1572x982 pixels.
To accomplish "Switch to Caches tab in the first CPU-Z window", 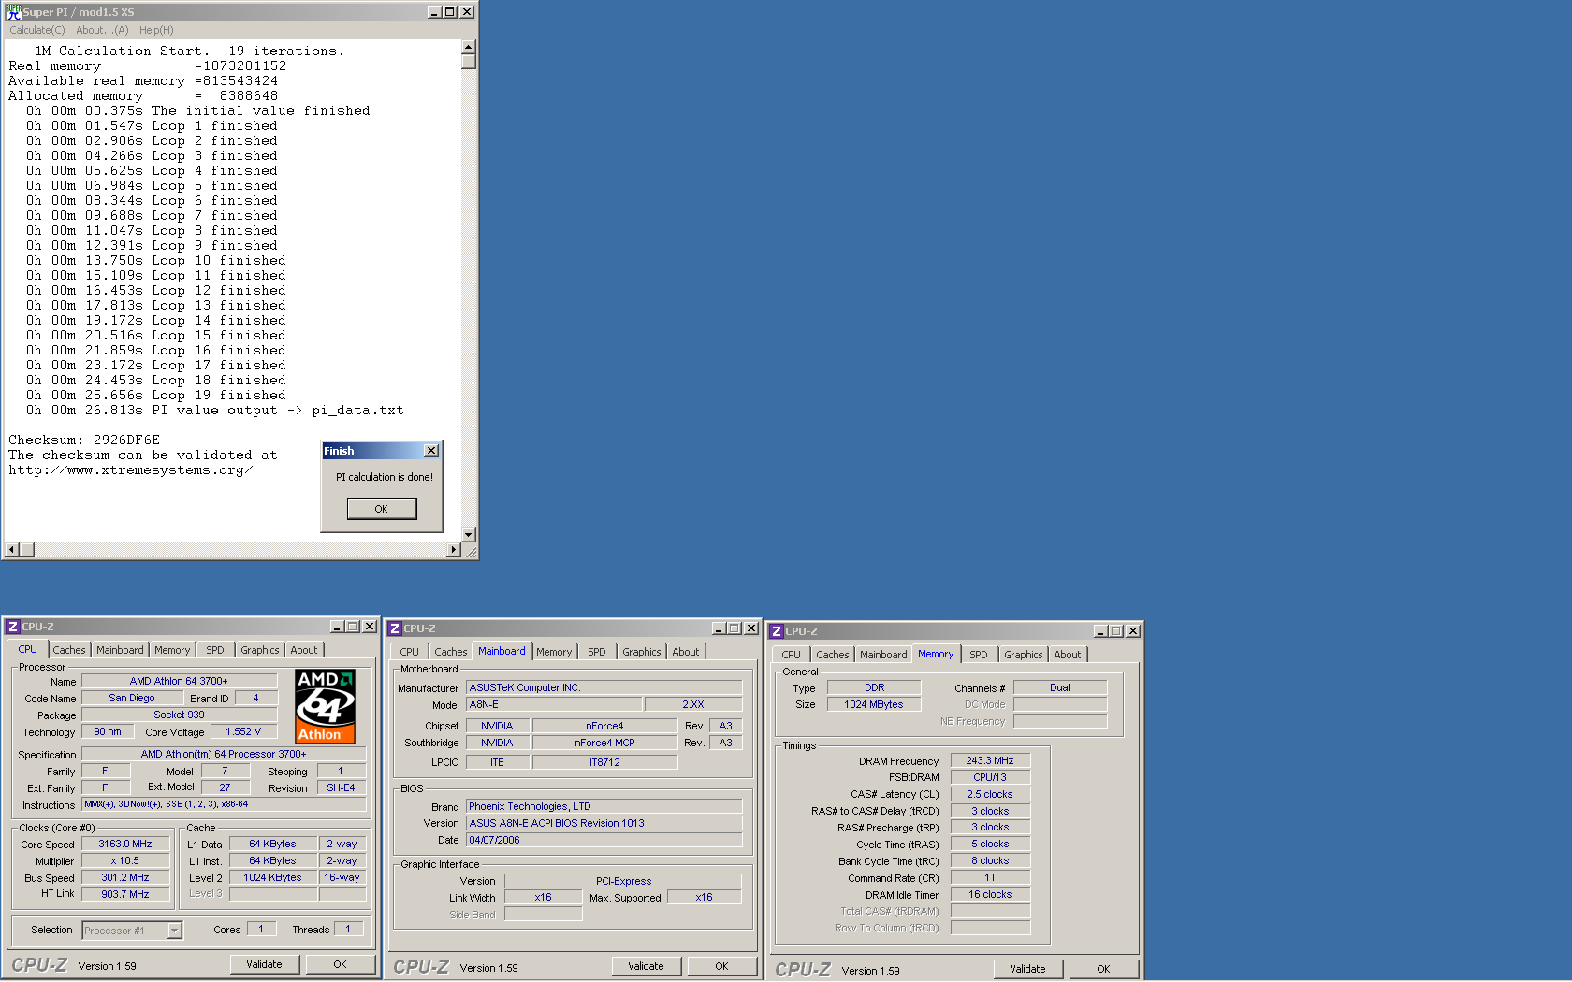I will [x=69, y=650].
